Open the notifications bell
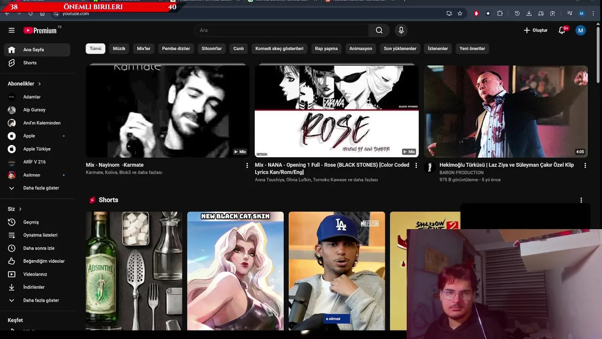This screenshot has width=602, height=339. point(562,30)
